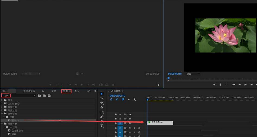Mute audio track A1
257x137 pixels.
[130, 128]
